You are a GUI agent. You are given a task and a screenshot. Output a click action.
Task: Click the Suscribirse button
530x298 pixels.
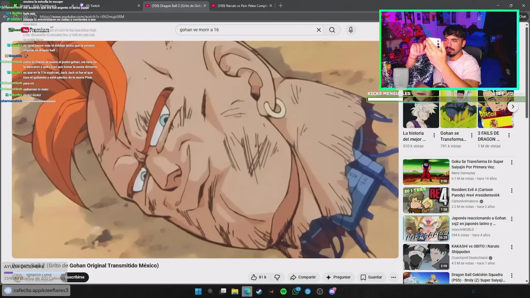pos(75,277)
